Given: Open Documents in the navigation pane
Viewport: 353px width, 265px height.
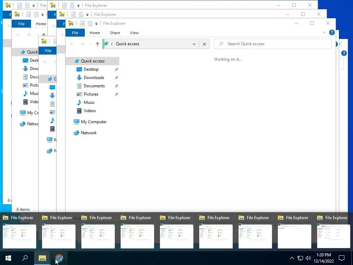Looking at the screenshot, I should pos(94,86).
